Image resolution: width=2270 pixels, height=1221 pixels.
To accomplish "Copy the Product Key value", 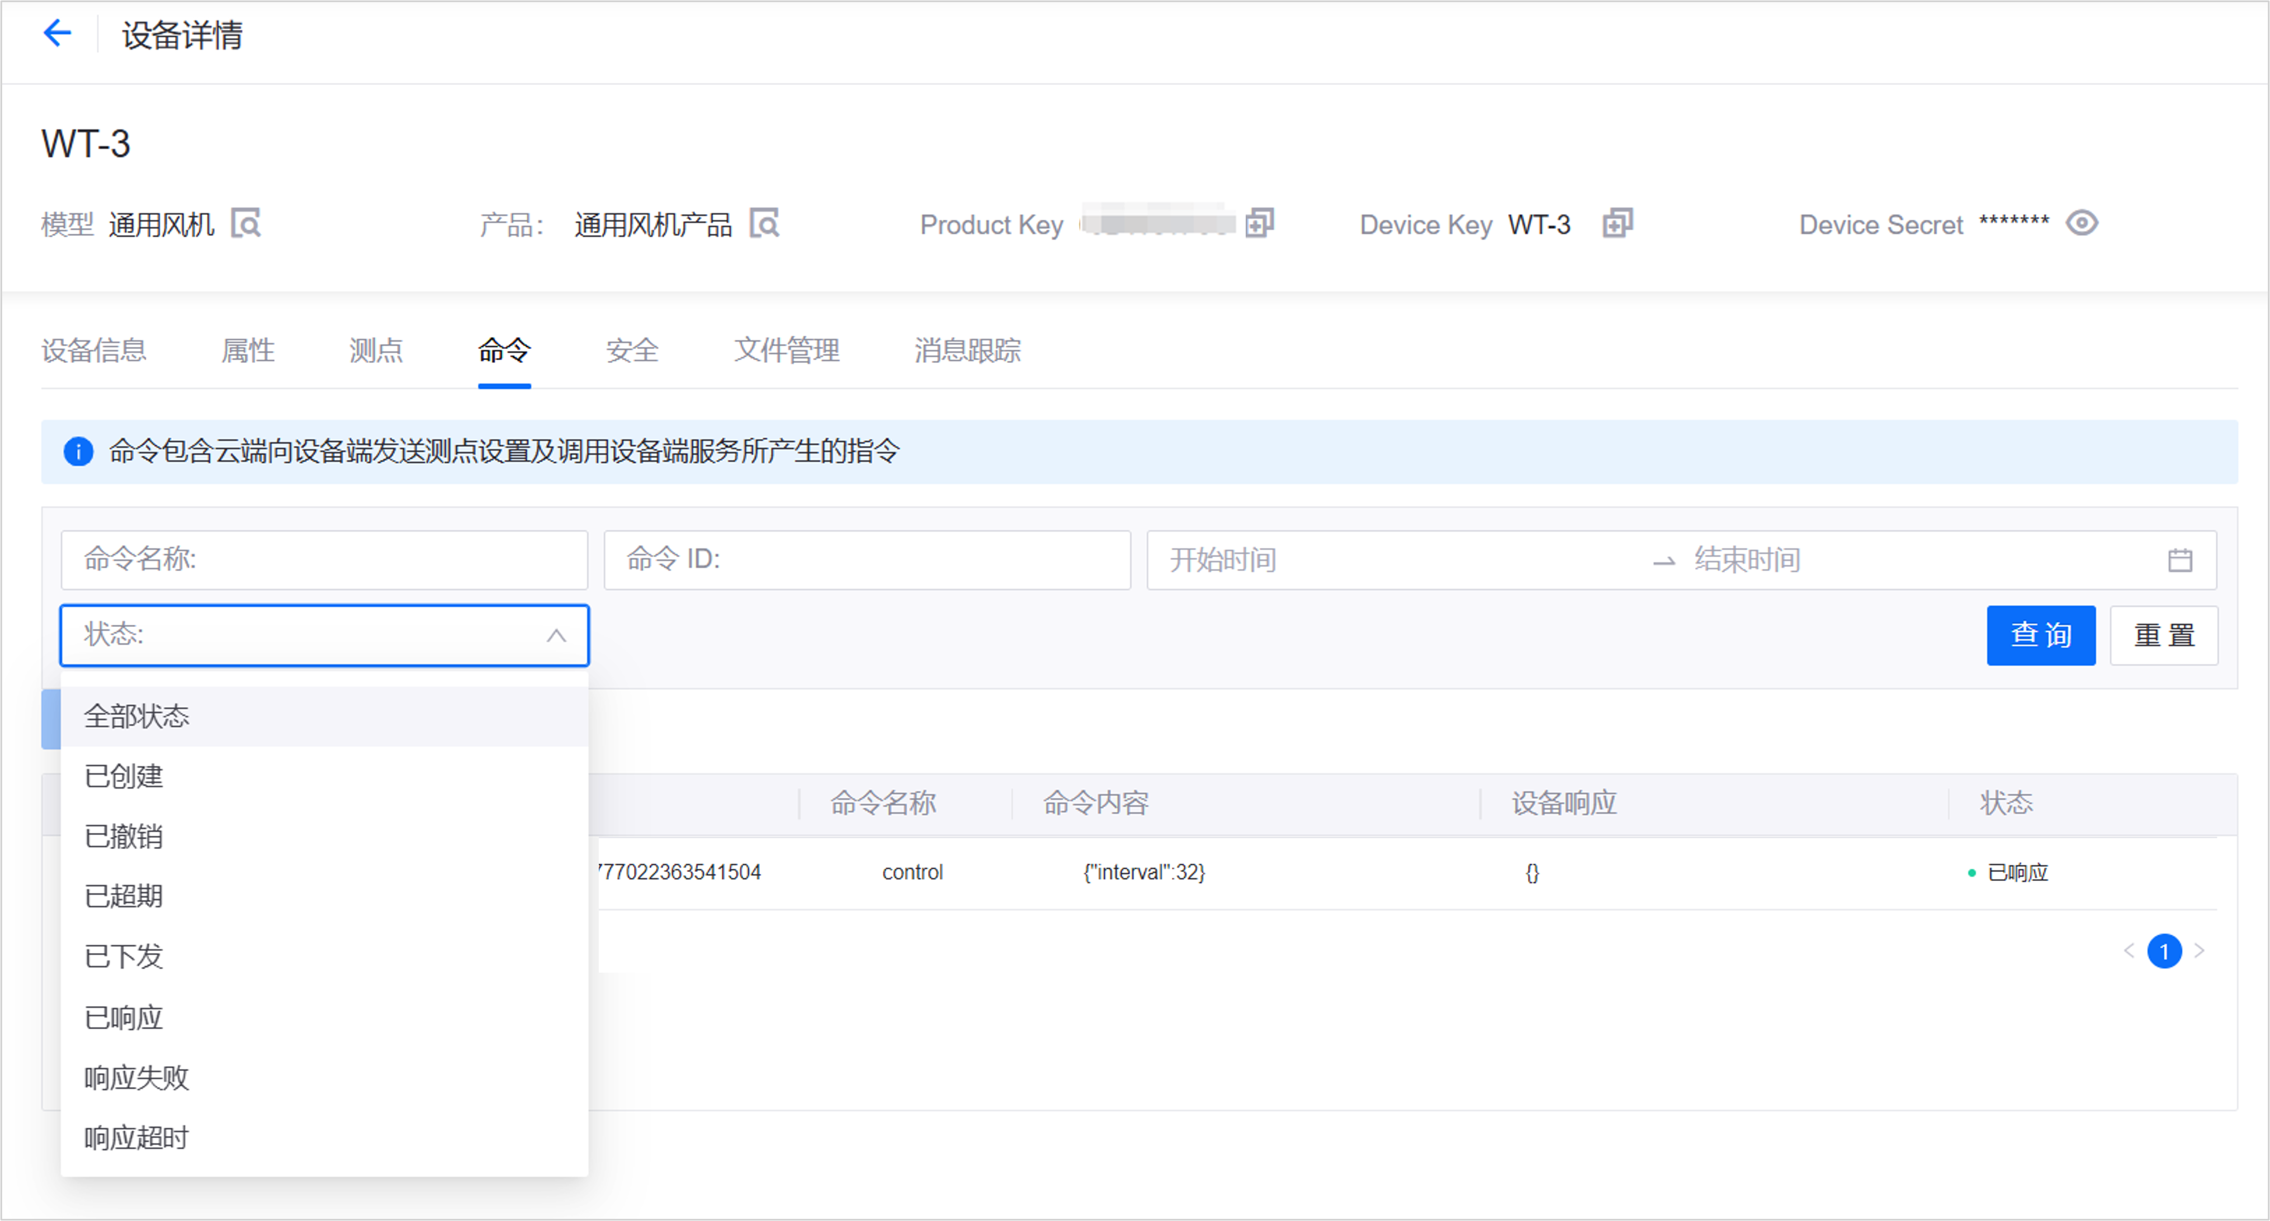I will click(1259, 224).
